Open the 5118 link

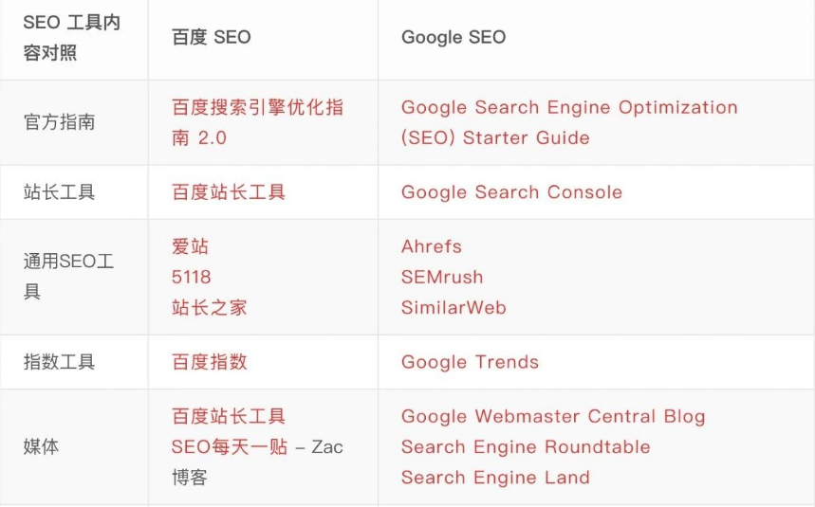(x=192, y=277)
